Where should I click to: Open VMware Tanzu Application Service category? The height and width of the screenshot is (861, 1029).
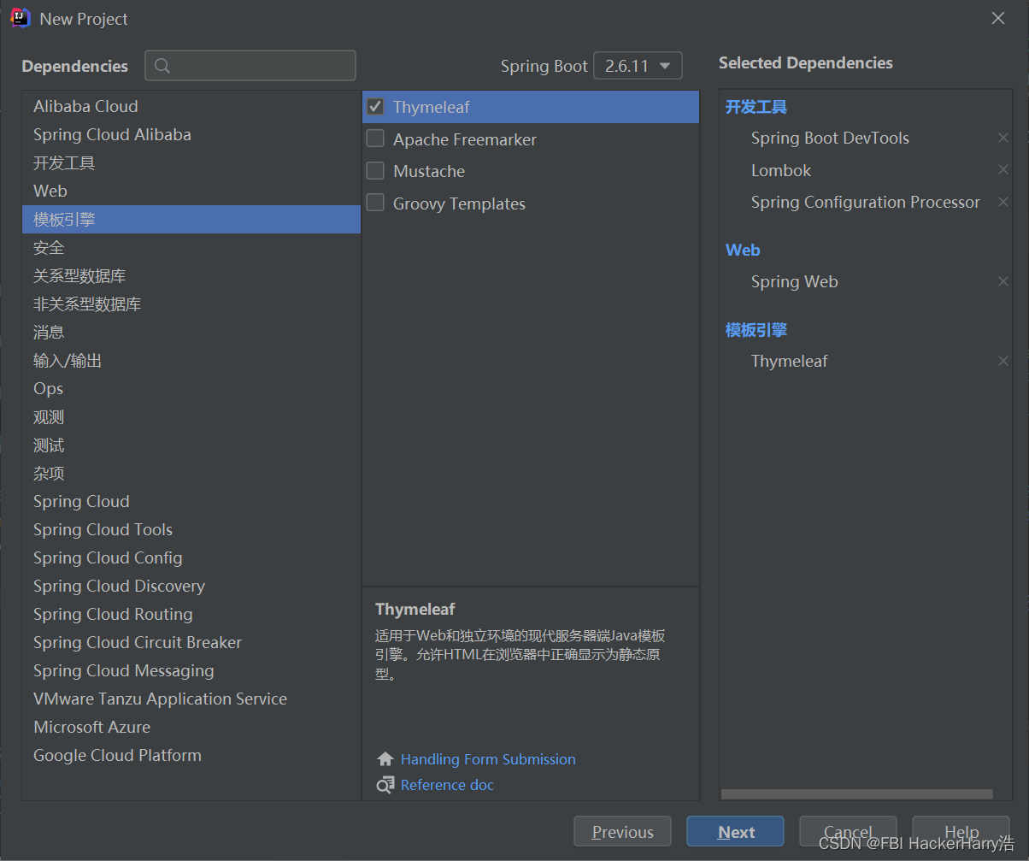pos(191,699)
